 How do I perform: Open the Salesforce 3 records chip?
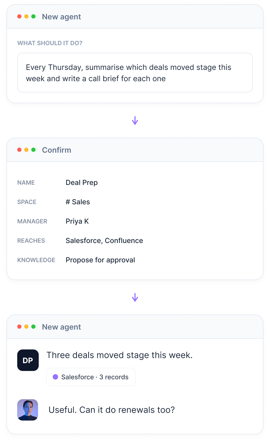(x=91, y=377)
